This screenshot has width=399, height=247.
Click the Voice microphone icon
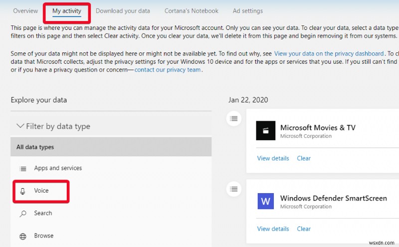tap(22, 191)
